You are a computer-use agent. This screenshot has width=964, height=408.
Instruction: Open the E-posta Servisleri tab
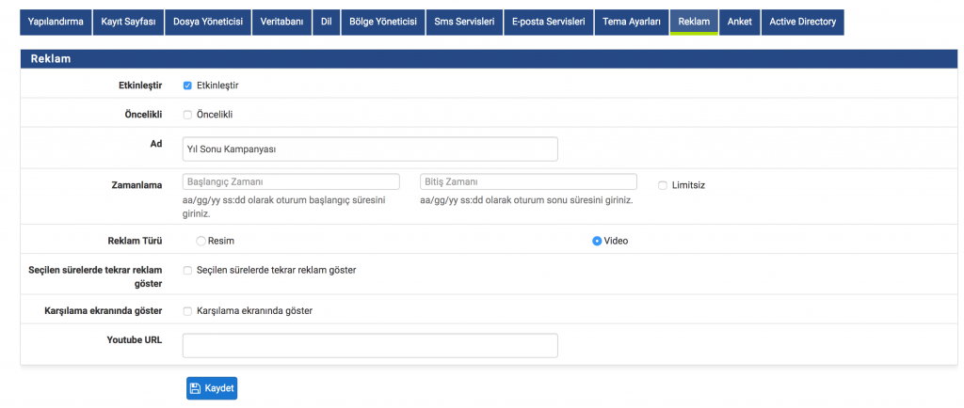tap(549, 22)
